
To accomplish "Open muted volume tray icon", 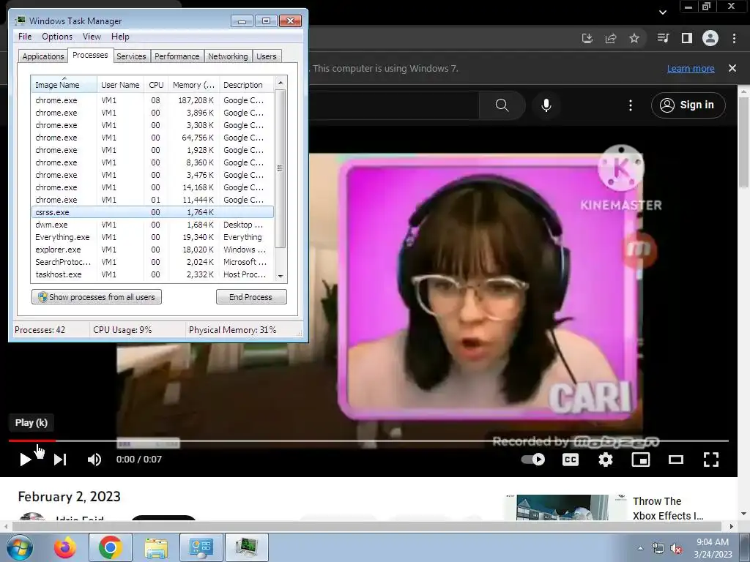I will pyautogui.click(x=676, y=549).
